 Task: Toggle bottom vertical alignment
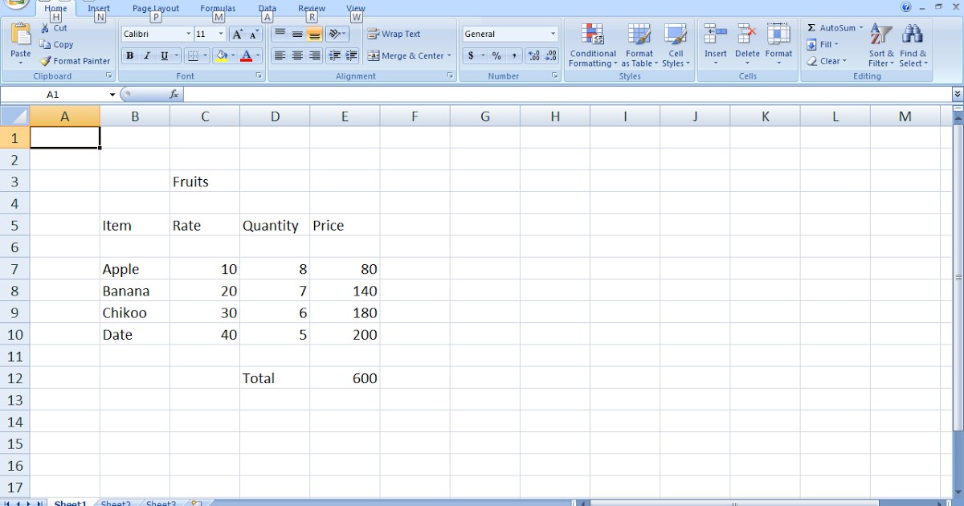314,35
